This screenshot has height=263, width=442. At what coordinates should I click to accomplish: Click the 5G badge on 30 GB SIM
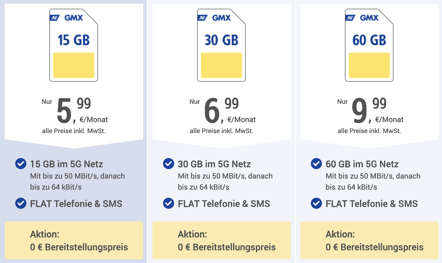[202, 18]
